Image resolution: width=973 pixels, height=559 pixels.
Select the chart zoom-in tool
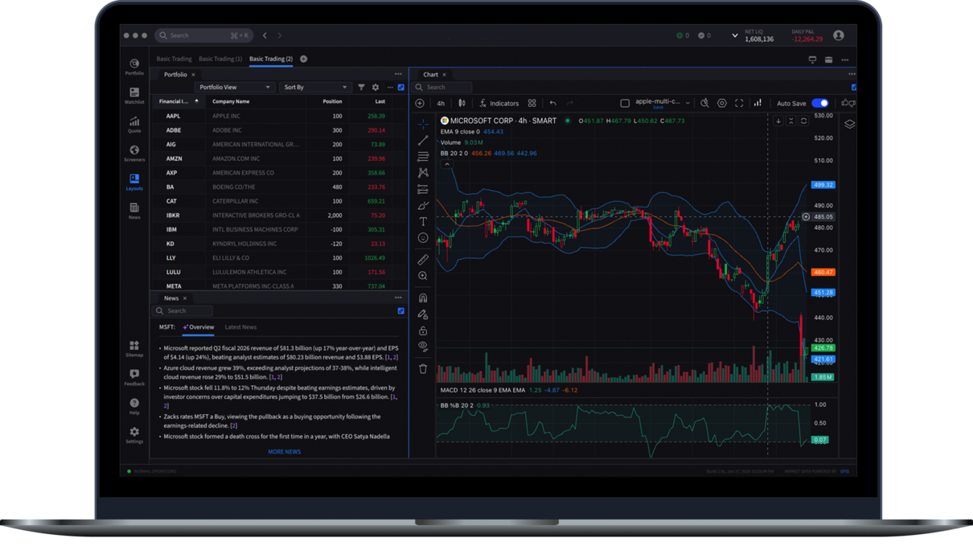(423, 276)
